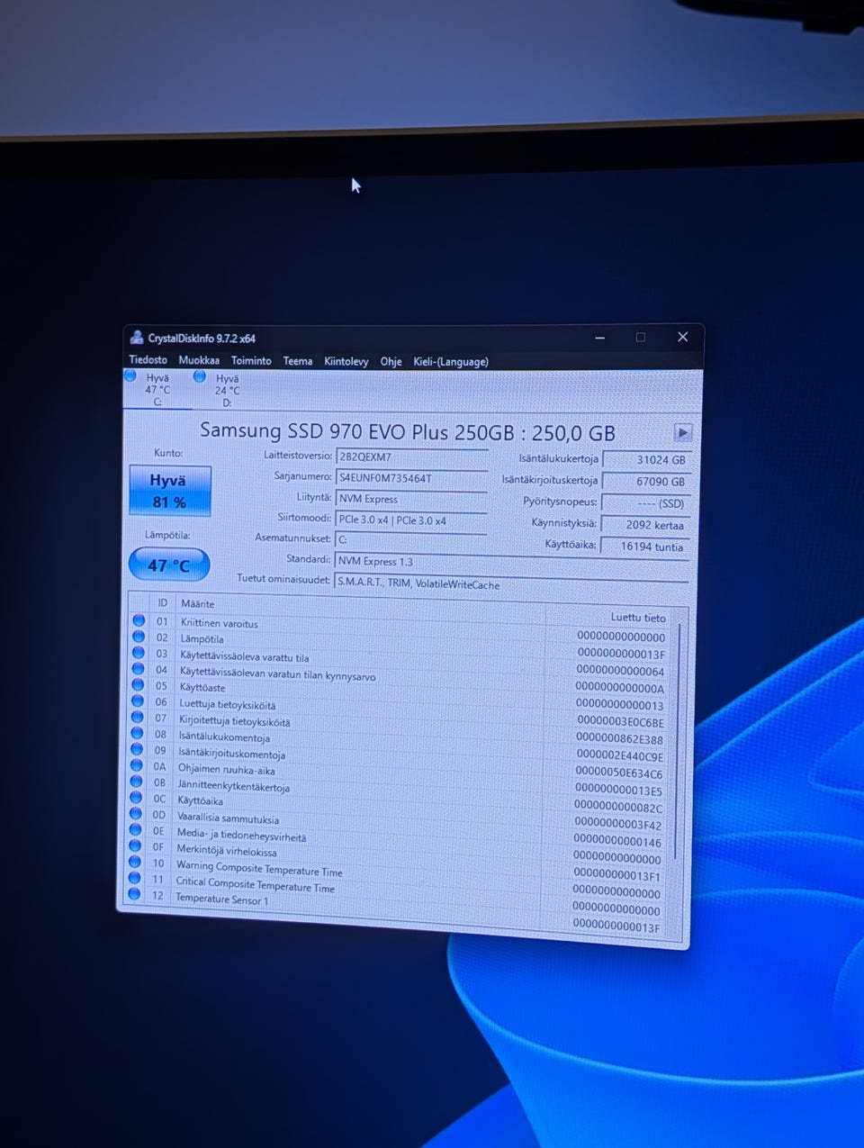The height and width of the screenshot is (1148, 864).
Task: Click status dot for Kirjoitettuja tietoyksiköitä
Action: 137,718
